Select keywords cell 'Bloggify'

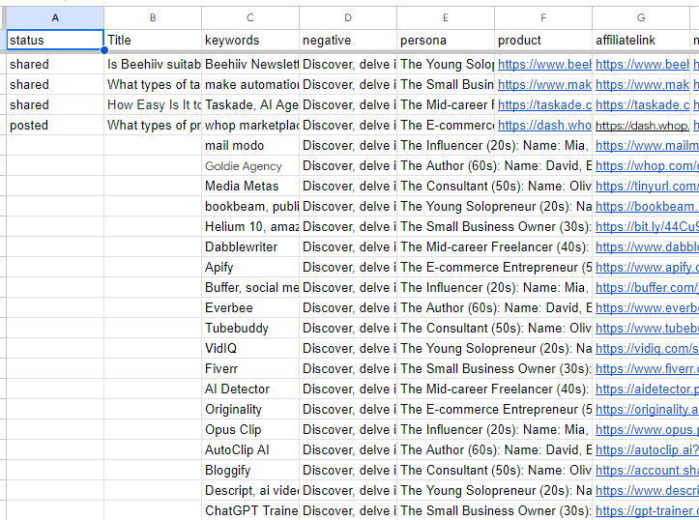pyautogui.click(x=250, y=470)
